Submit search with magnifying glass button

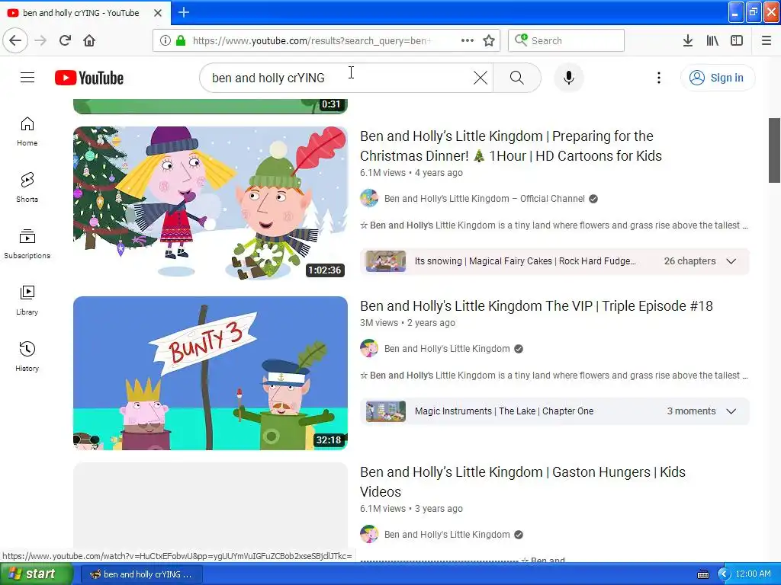[x=517, y=78]
